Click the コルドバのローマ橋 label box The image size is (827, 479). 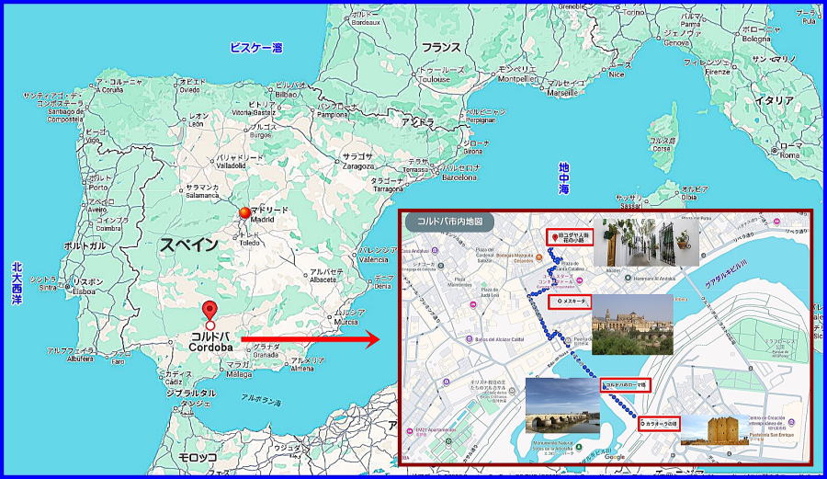[x=626, y=385]
